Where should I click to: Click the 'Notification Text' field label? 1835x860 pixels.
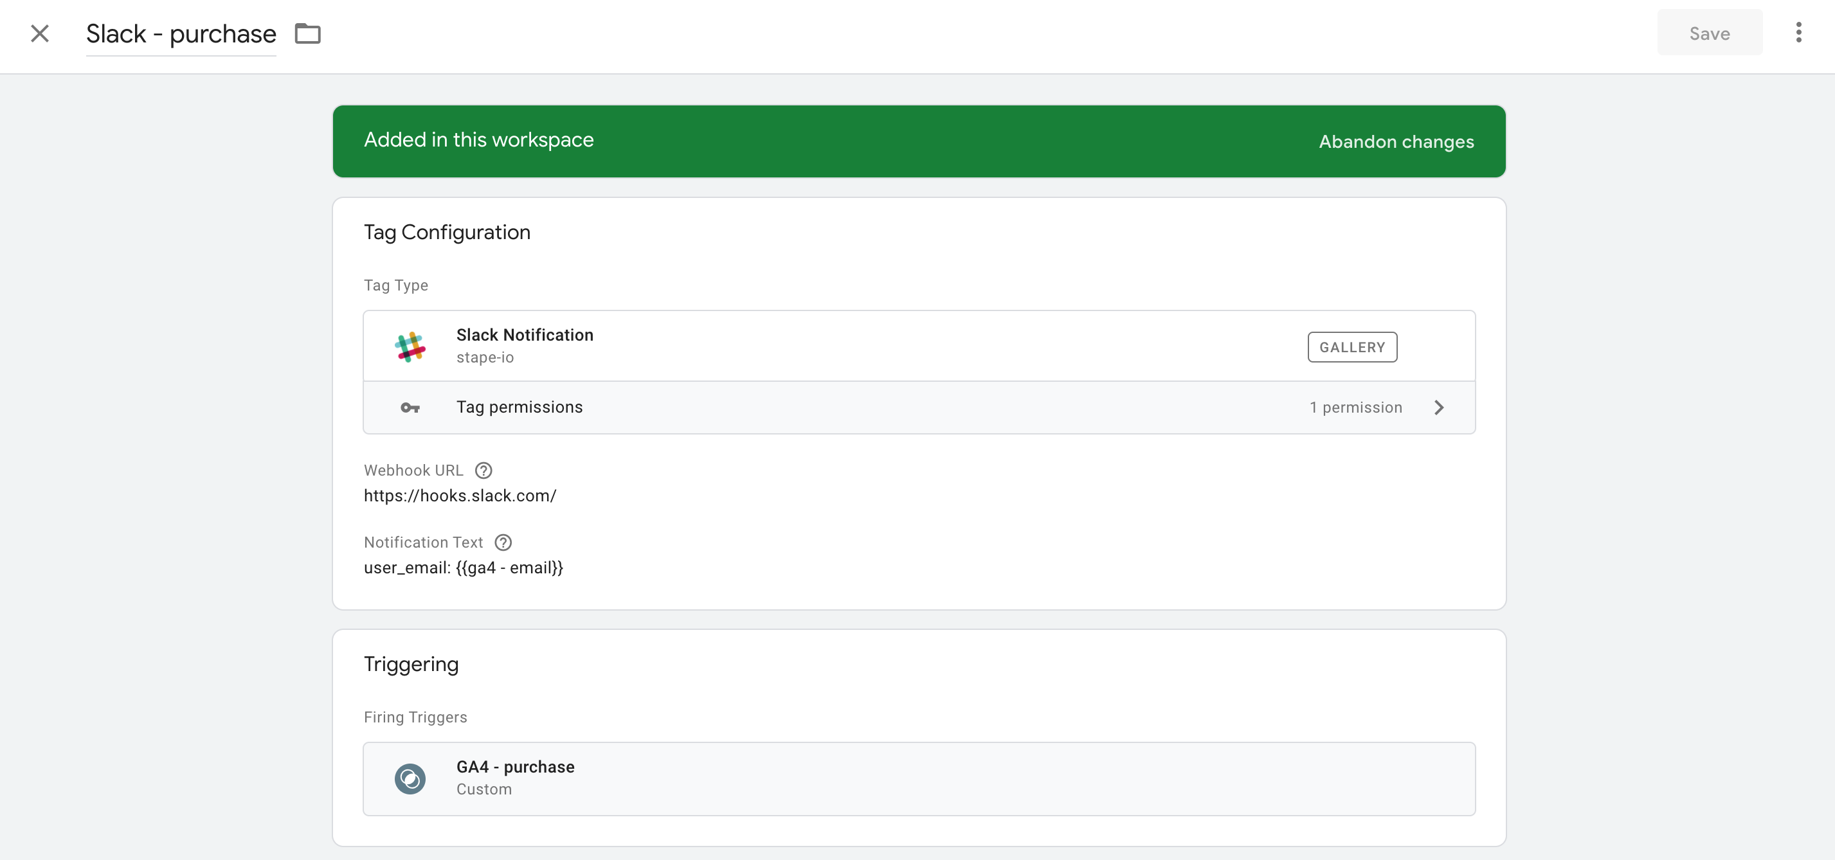[x=424, y=542]
